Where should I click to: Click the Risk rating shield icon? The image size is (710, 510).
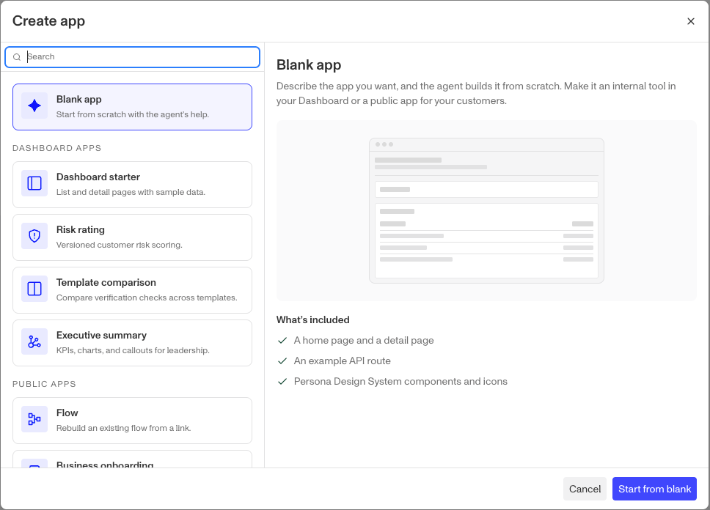pyautogui.click(x=34, y=236)
